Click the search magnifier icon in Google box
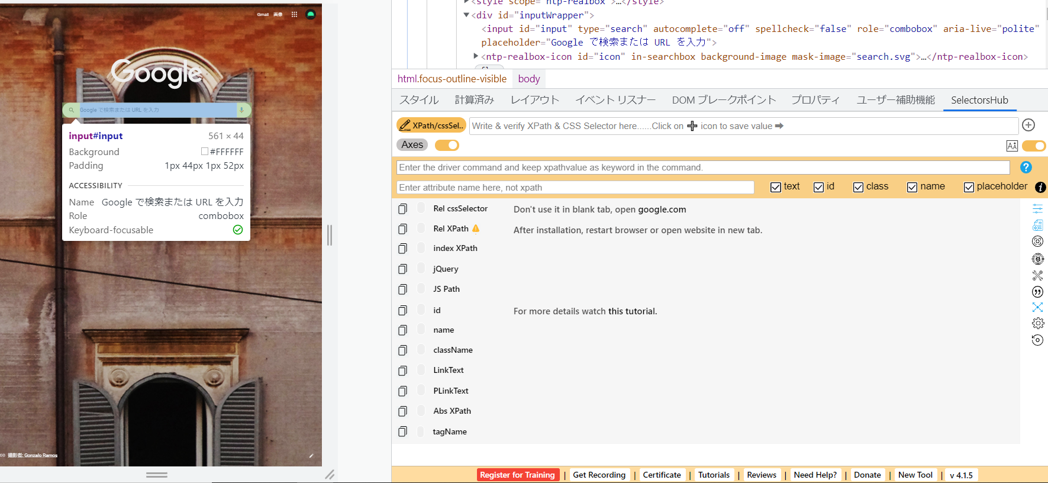The image size is (1048, 483). [x=72, y=110]
